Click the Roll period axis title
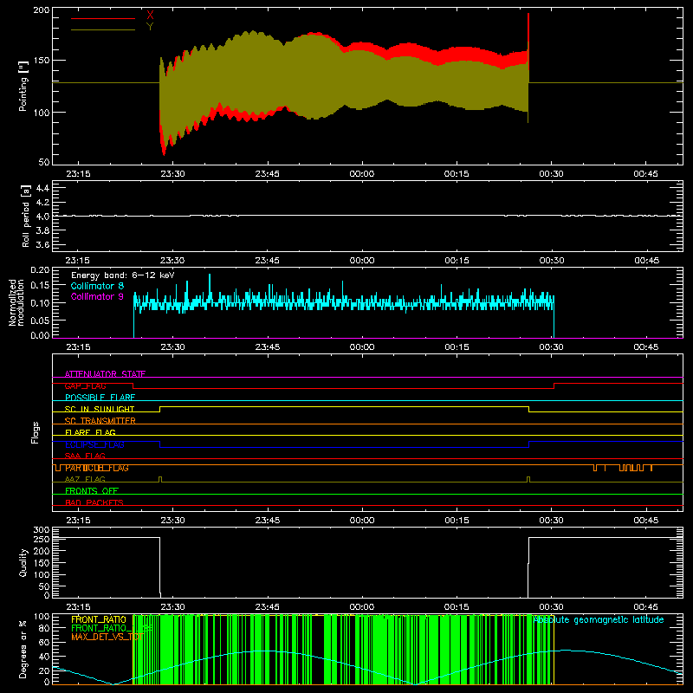The image size is (693, 693). (26, 216)
